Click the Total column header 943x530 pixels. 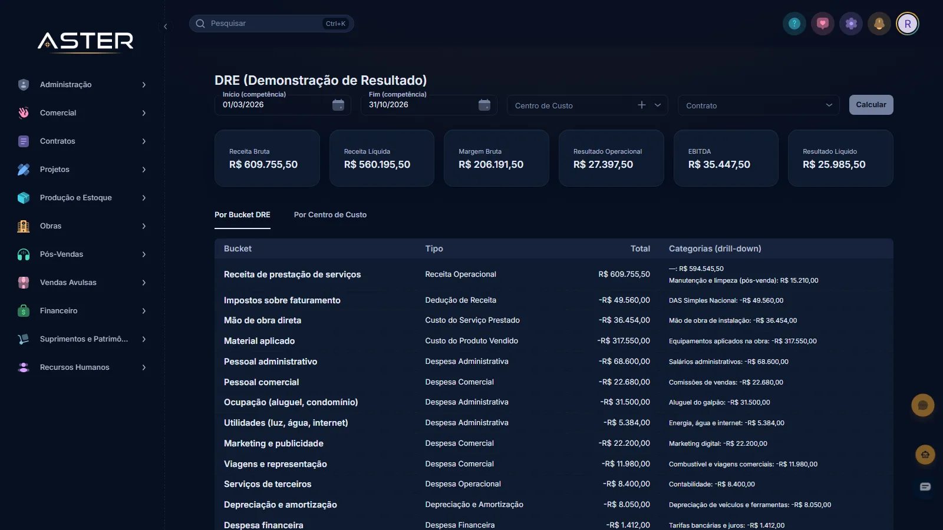point(640,249)
